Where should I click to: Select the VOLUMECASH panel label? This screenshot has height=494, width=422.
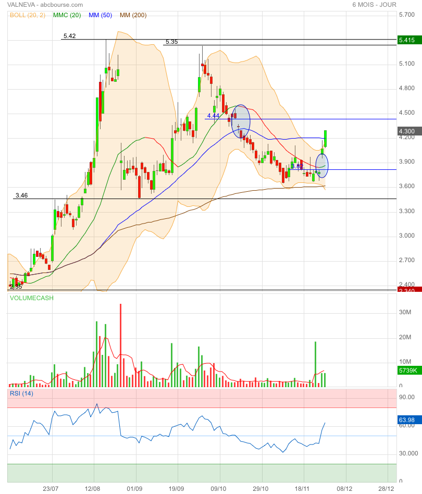[x=31, y=298]
